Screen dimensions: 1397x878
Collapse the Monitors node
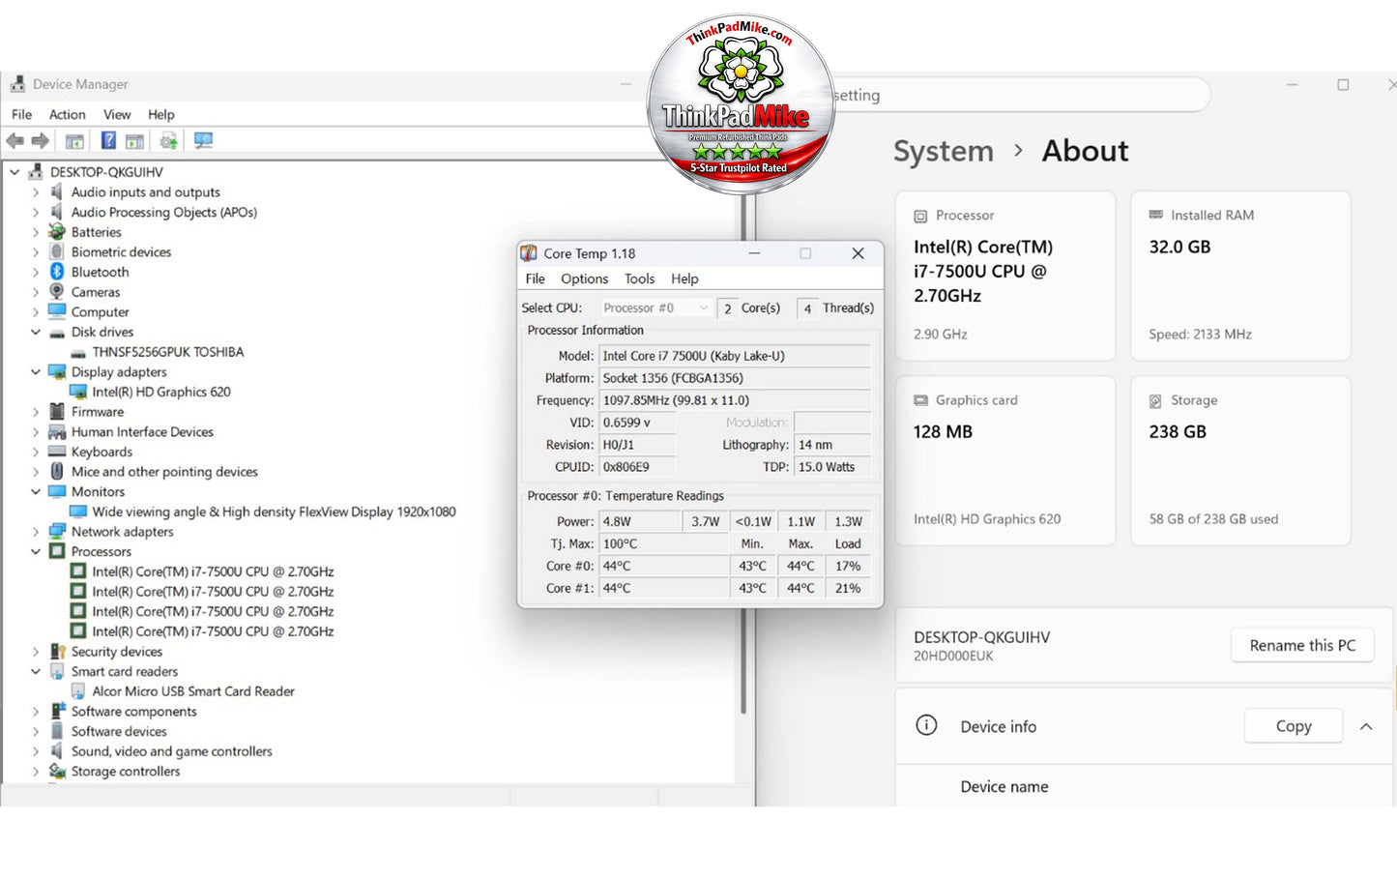click(36, 492)
